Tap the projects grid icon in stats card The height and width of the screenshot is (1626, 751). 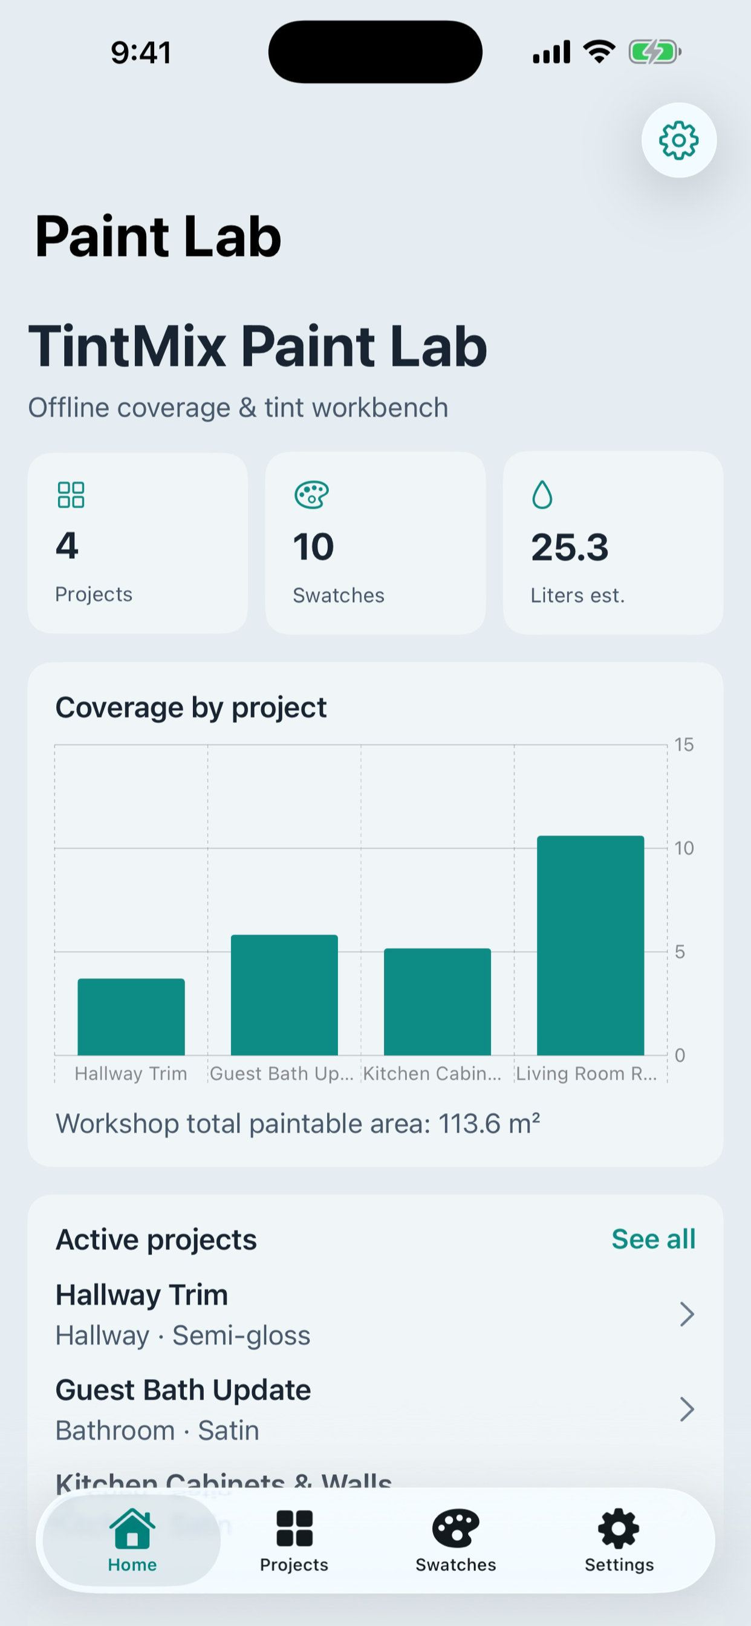(71, 495)
